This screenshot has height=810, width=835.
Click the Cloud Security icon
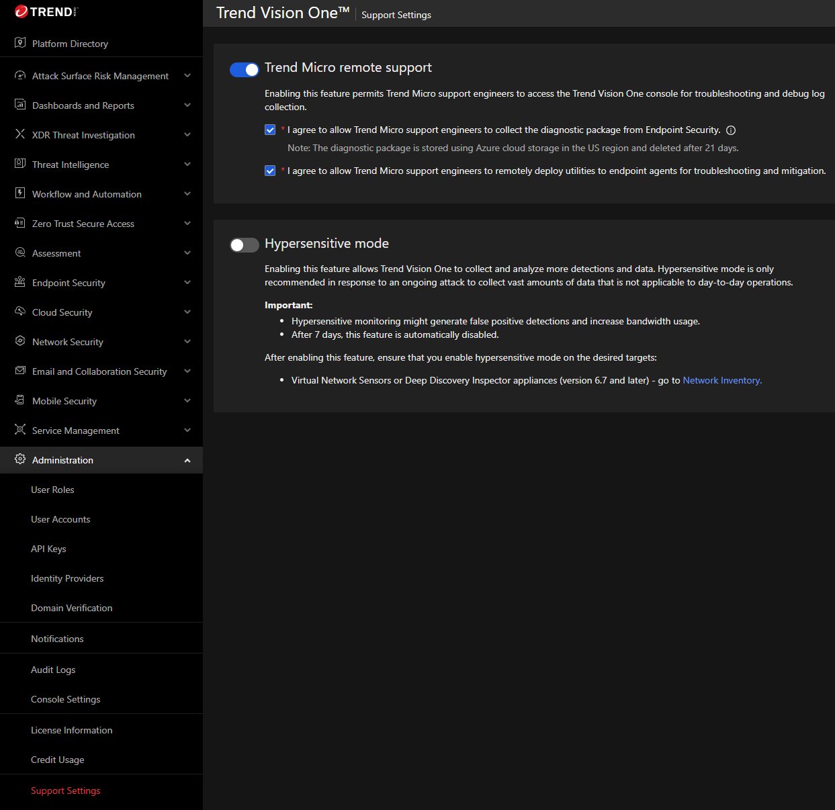pos(20,312)
